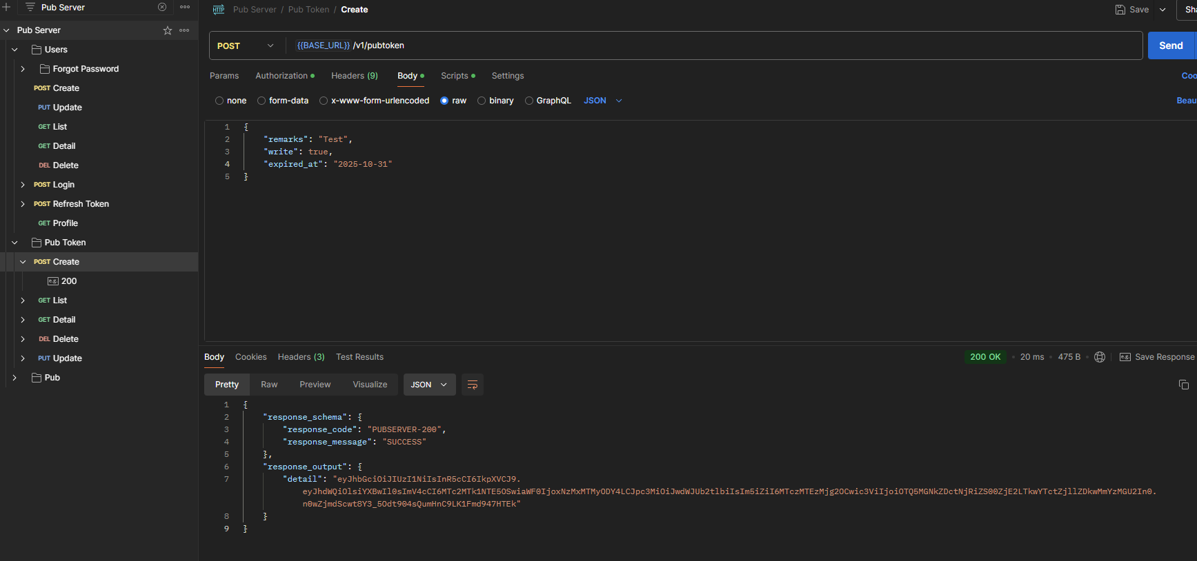1197x561 pixels.
Task: Select the form-data body radio button
Action: point(261,101)
